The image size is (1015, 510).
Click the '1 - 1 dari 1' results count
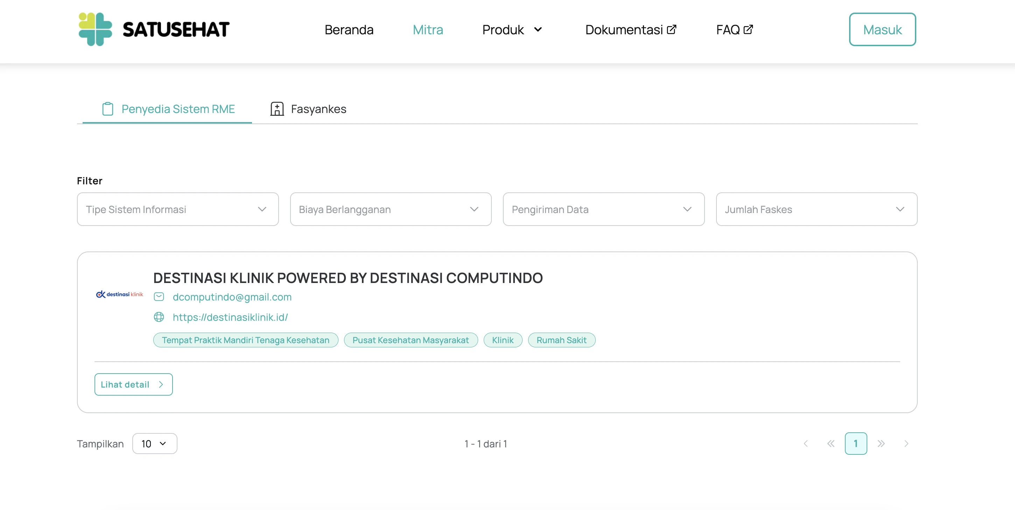486,444
